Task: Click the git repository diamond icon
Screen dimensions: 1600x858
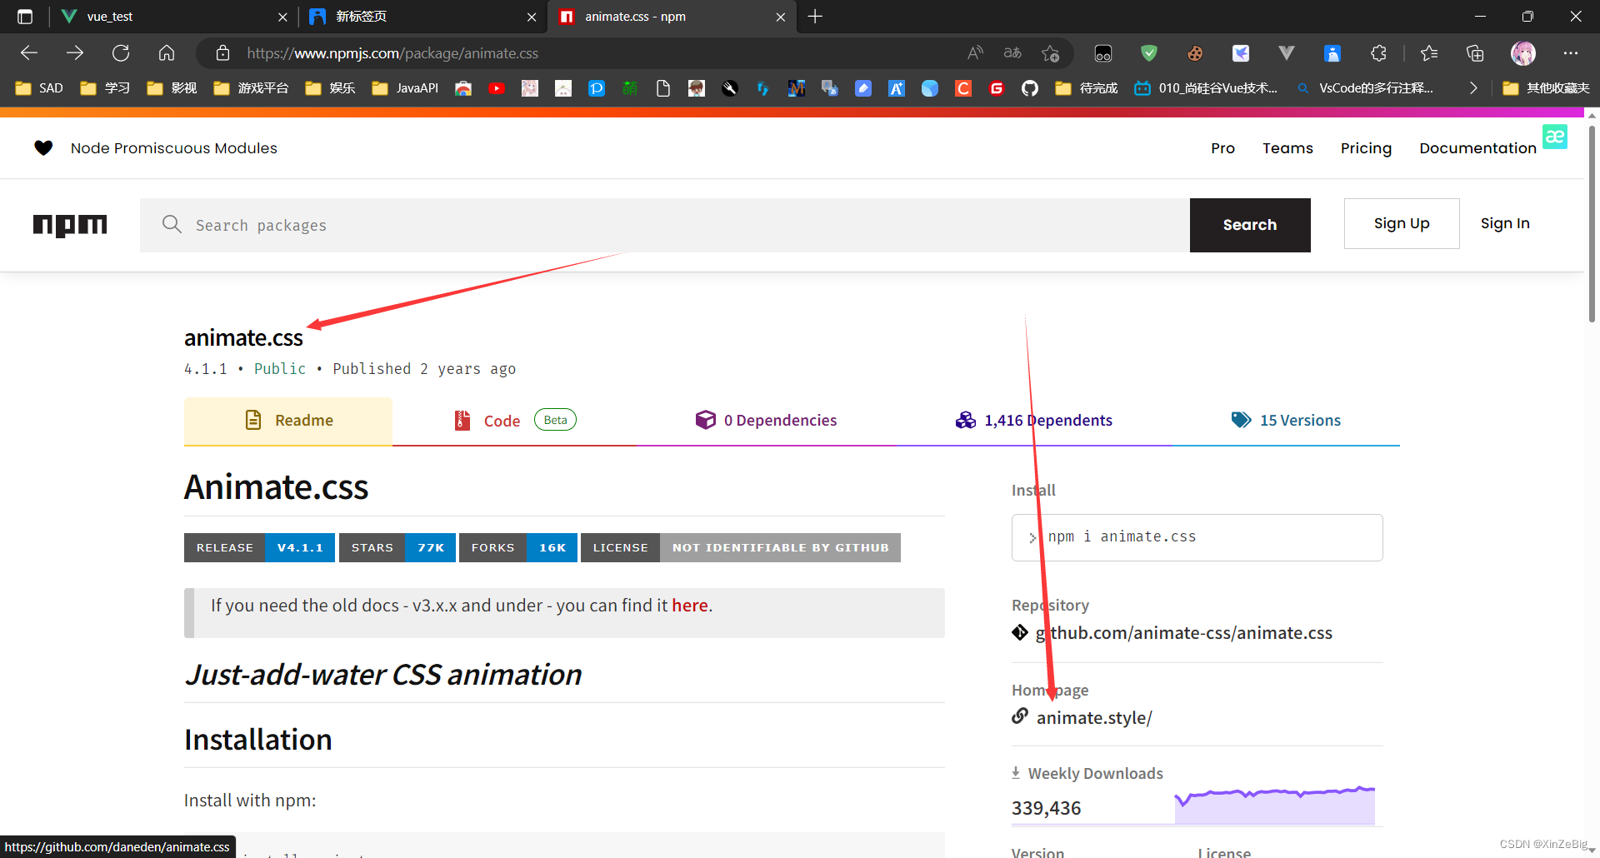Action: click(x=1020, y=632)
